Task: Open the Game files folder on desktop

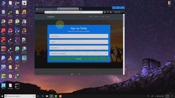Action: pos(10,86)
